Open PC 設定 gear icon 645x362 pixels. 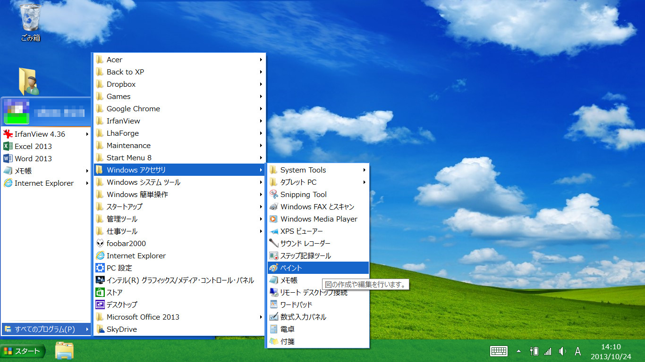tap(100, 268)
